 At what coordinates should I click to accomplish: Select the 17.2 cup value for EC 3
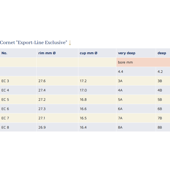(x=83, y=81)
